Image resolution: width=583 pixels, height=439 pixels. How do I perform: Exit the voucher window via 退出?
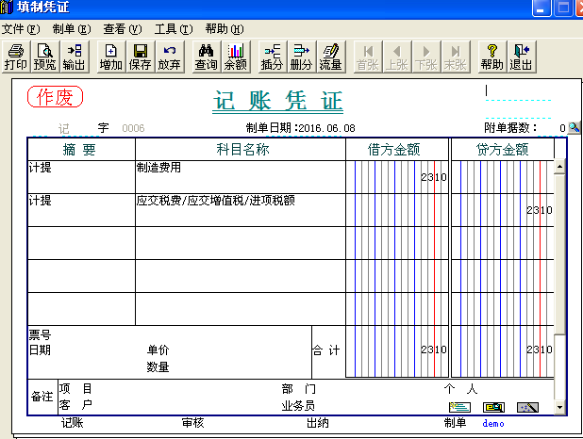(x=521, y=57)
